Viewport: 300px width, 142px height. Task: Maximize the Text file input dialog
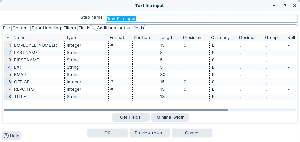point(284,6)
